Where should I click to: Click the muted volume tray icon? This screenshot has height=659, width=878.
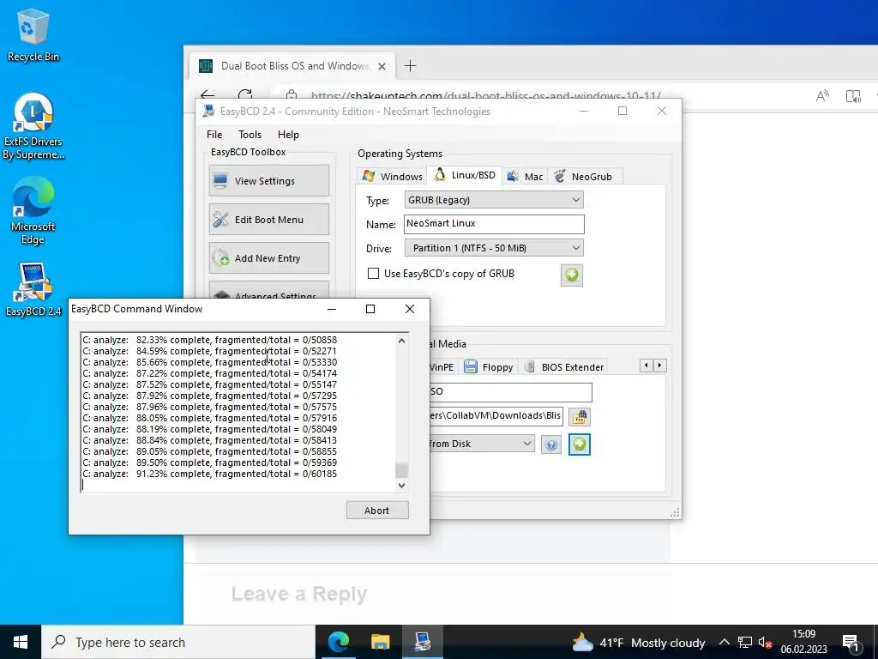tap(766, 642)
